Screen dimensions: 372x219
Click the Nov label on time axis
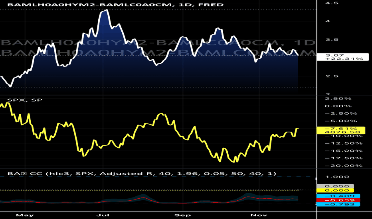[x=259, y=215]
